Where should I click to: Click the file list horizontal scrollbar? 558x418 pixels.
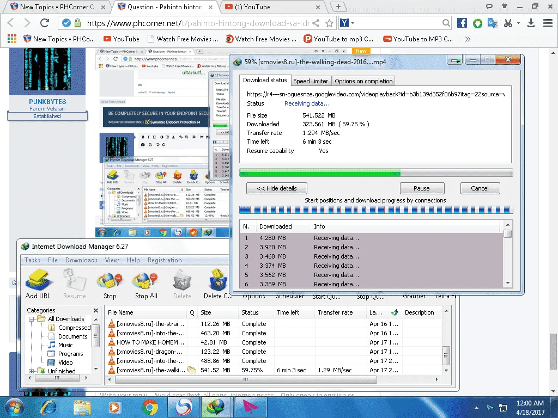click(246, 379)
